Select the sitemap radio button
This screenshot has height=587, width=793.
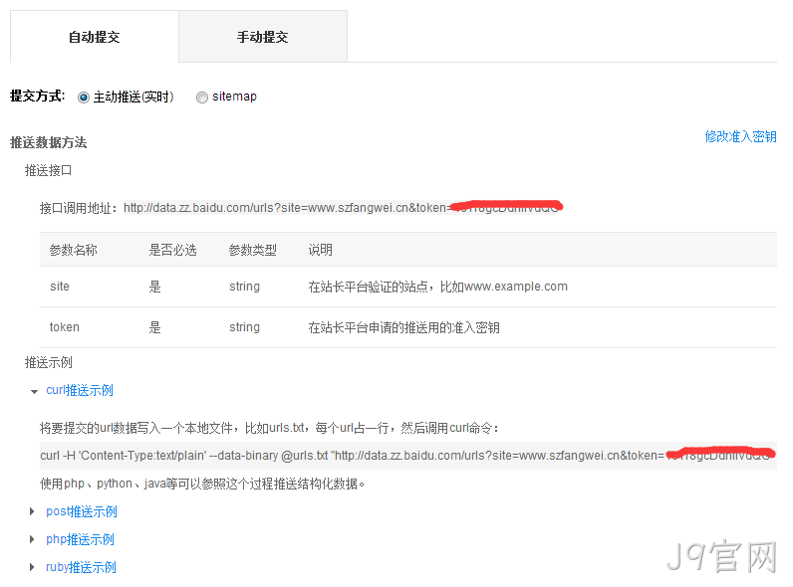202,97
